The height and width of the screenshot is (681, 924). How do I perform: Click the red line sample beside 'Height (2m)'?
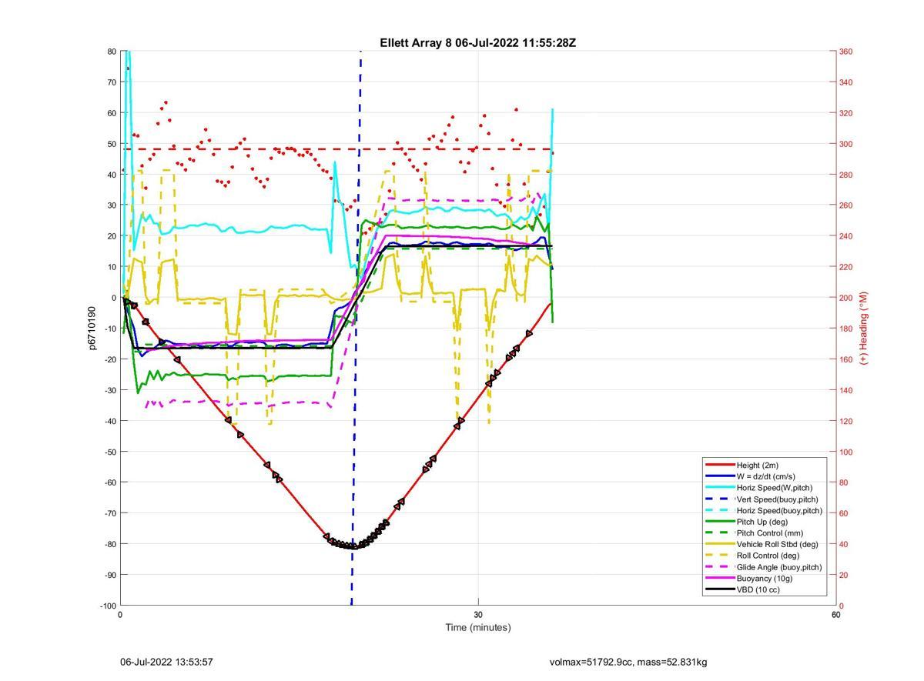pos(720,466)
